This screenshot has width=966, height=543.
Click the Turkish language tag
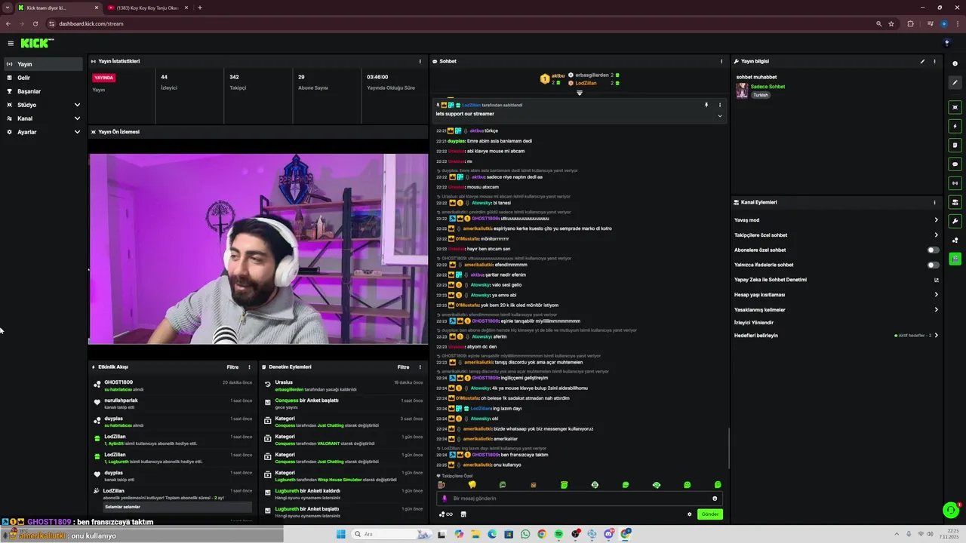761,95
